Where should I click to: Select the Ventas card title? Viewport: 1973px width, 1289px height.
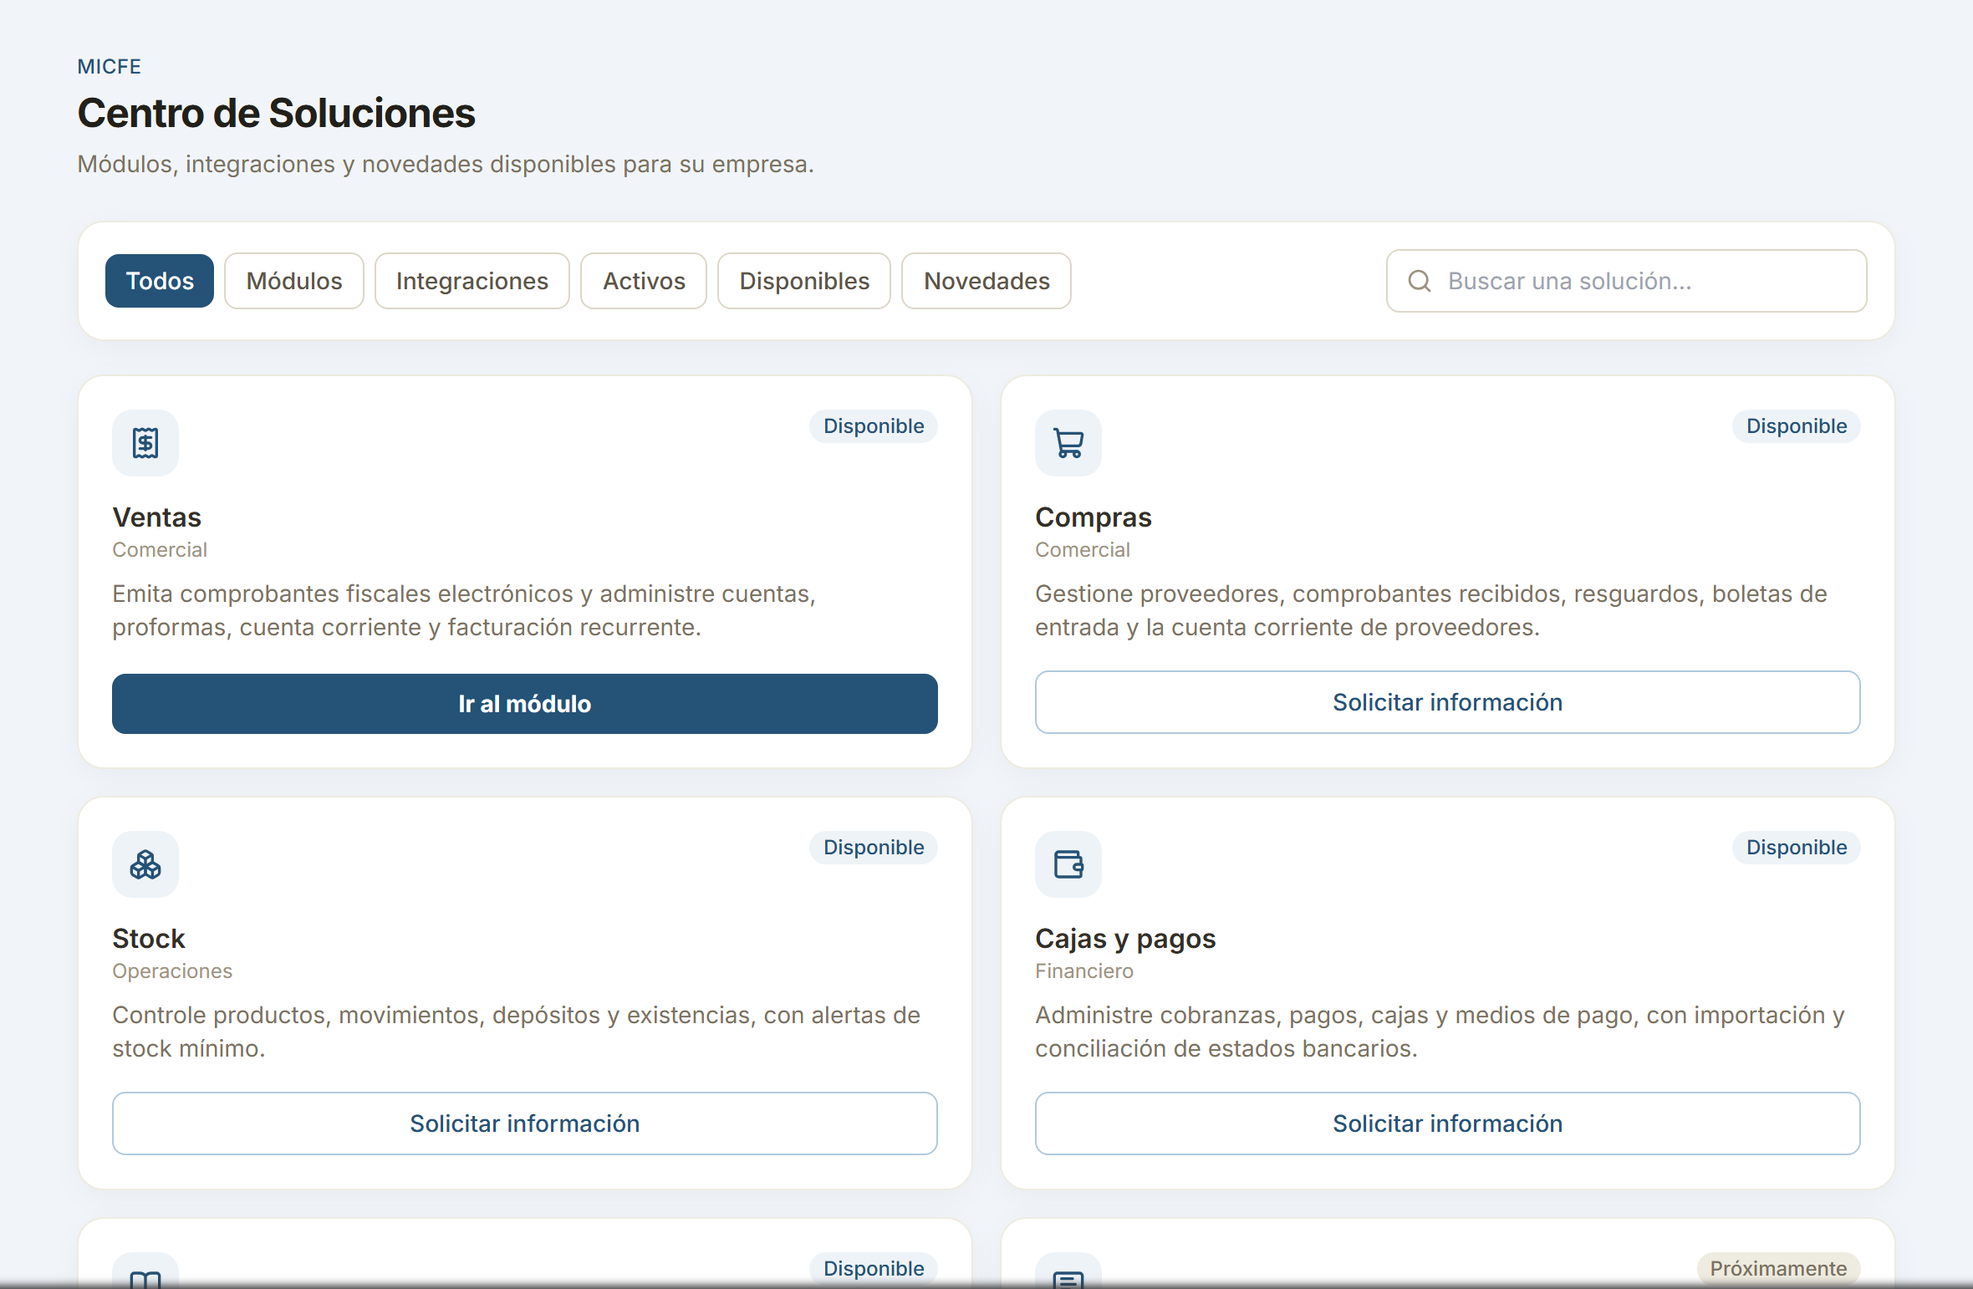(x=157, y=517)
